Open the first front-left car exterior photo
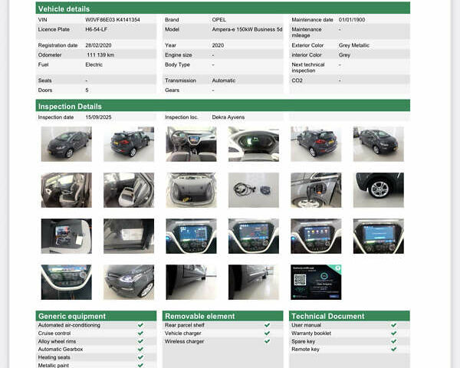Image resolution: width=460 pixels, height=368 pixels. [66, 143]
